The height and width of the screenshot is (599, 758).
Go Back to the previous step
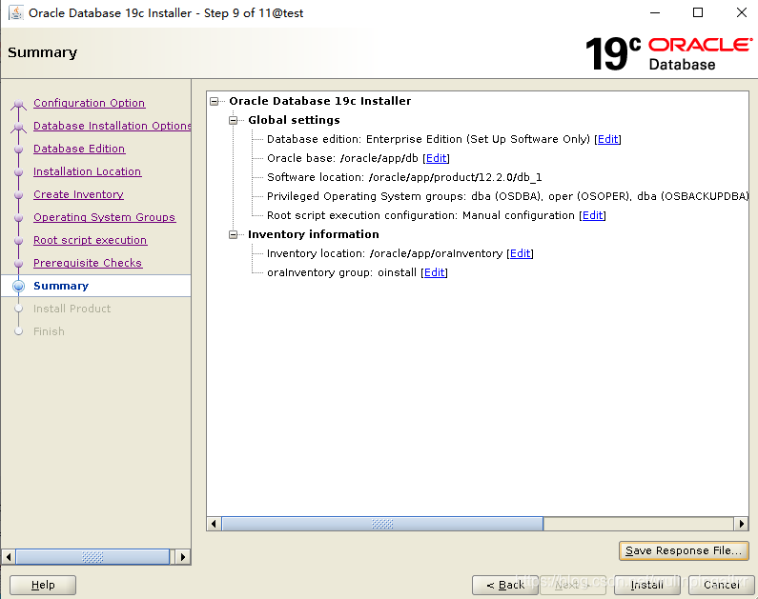tap(505, 585)
